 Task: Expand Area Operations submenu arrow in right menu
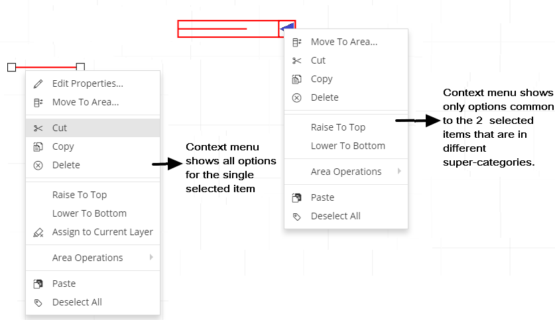(399, 171)
